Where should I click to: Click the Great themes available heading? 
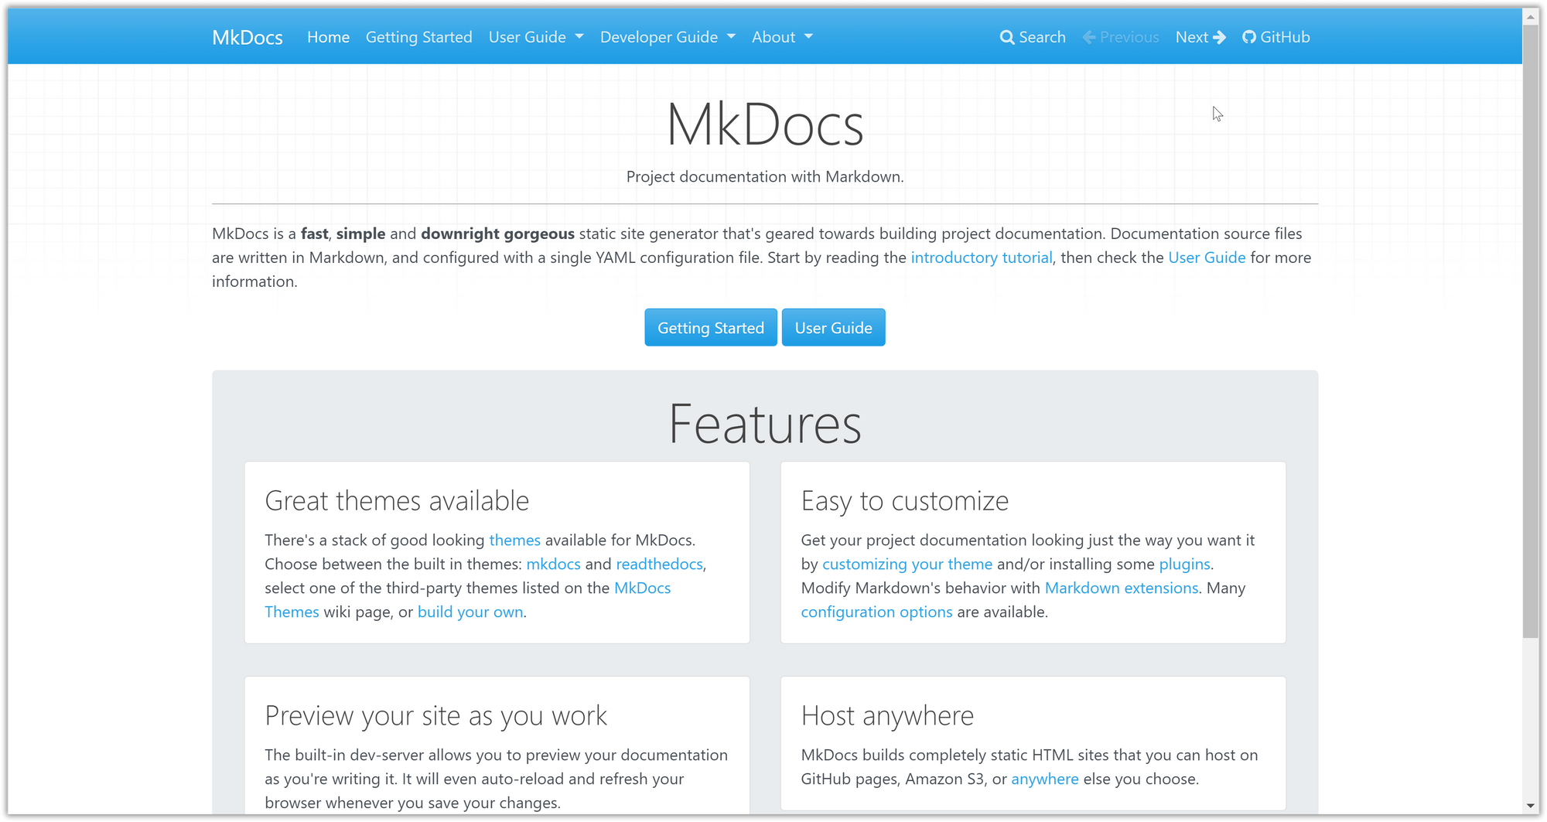coord(397,500)
